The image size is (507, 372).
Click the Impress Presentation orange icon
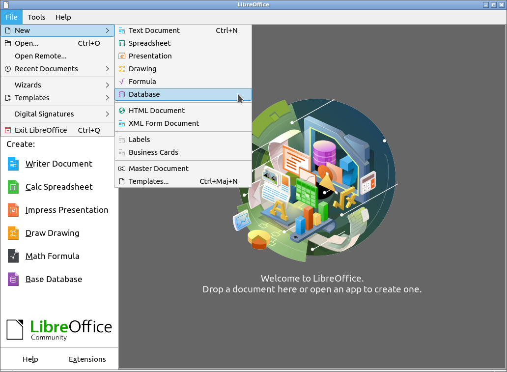pos(13,210)
